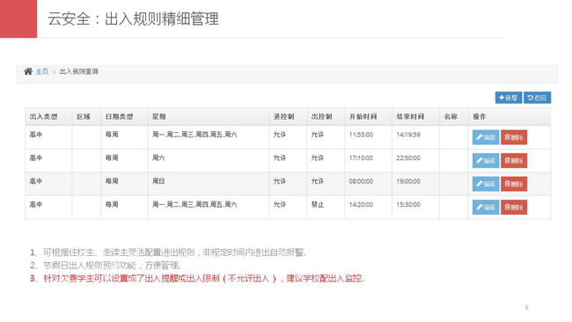Click the page number 6

526,307
